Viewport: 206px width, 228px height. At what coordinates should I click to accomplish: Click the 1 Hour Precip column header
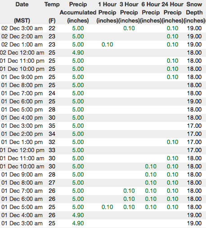click(x=107, y=12)
